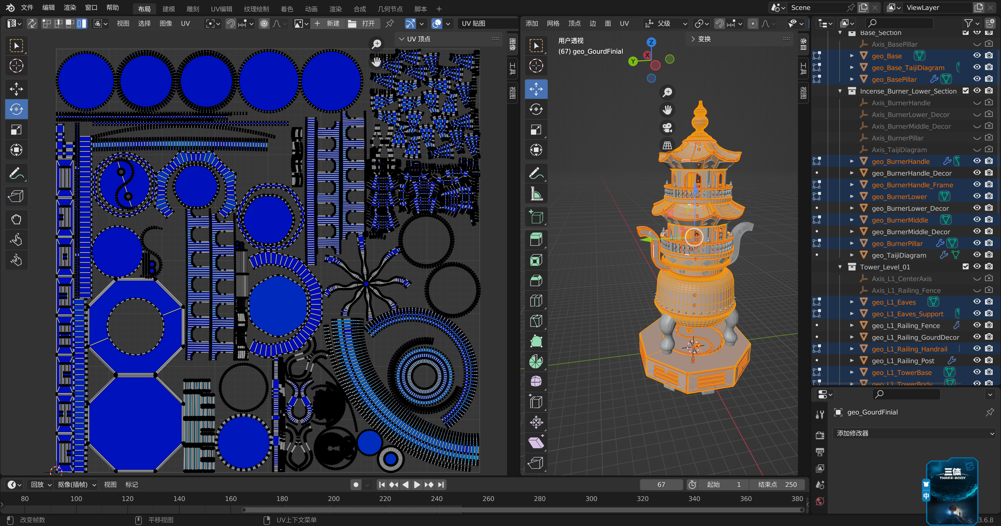Screen dimensions: 1001x526
Task: Uncheck the Tower_Level_01 collection checkbox
Action: (965, 267)
